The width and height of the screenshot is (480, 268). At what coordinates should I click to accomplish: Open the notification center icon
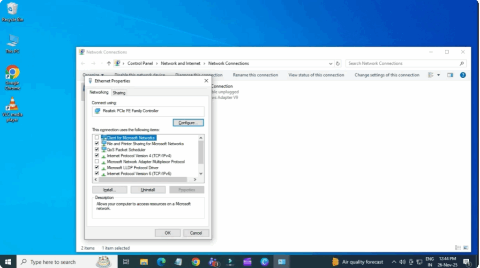point(466,262)
